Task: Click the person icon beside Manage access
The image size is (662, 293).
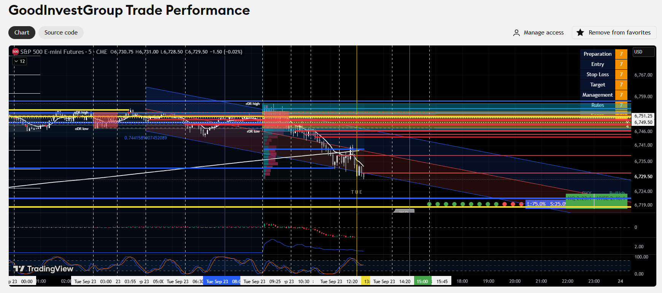Action: coord(516,33)
